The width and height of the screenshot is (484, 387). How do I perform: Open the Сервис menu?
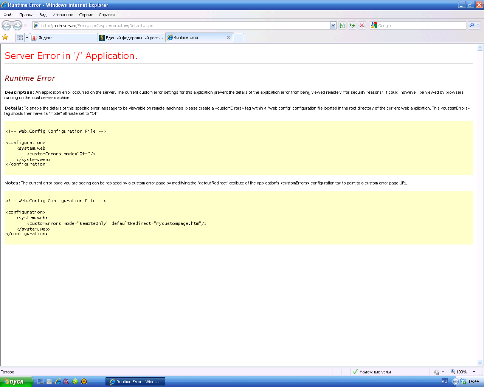point(86,15)
